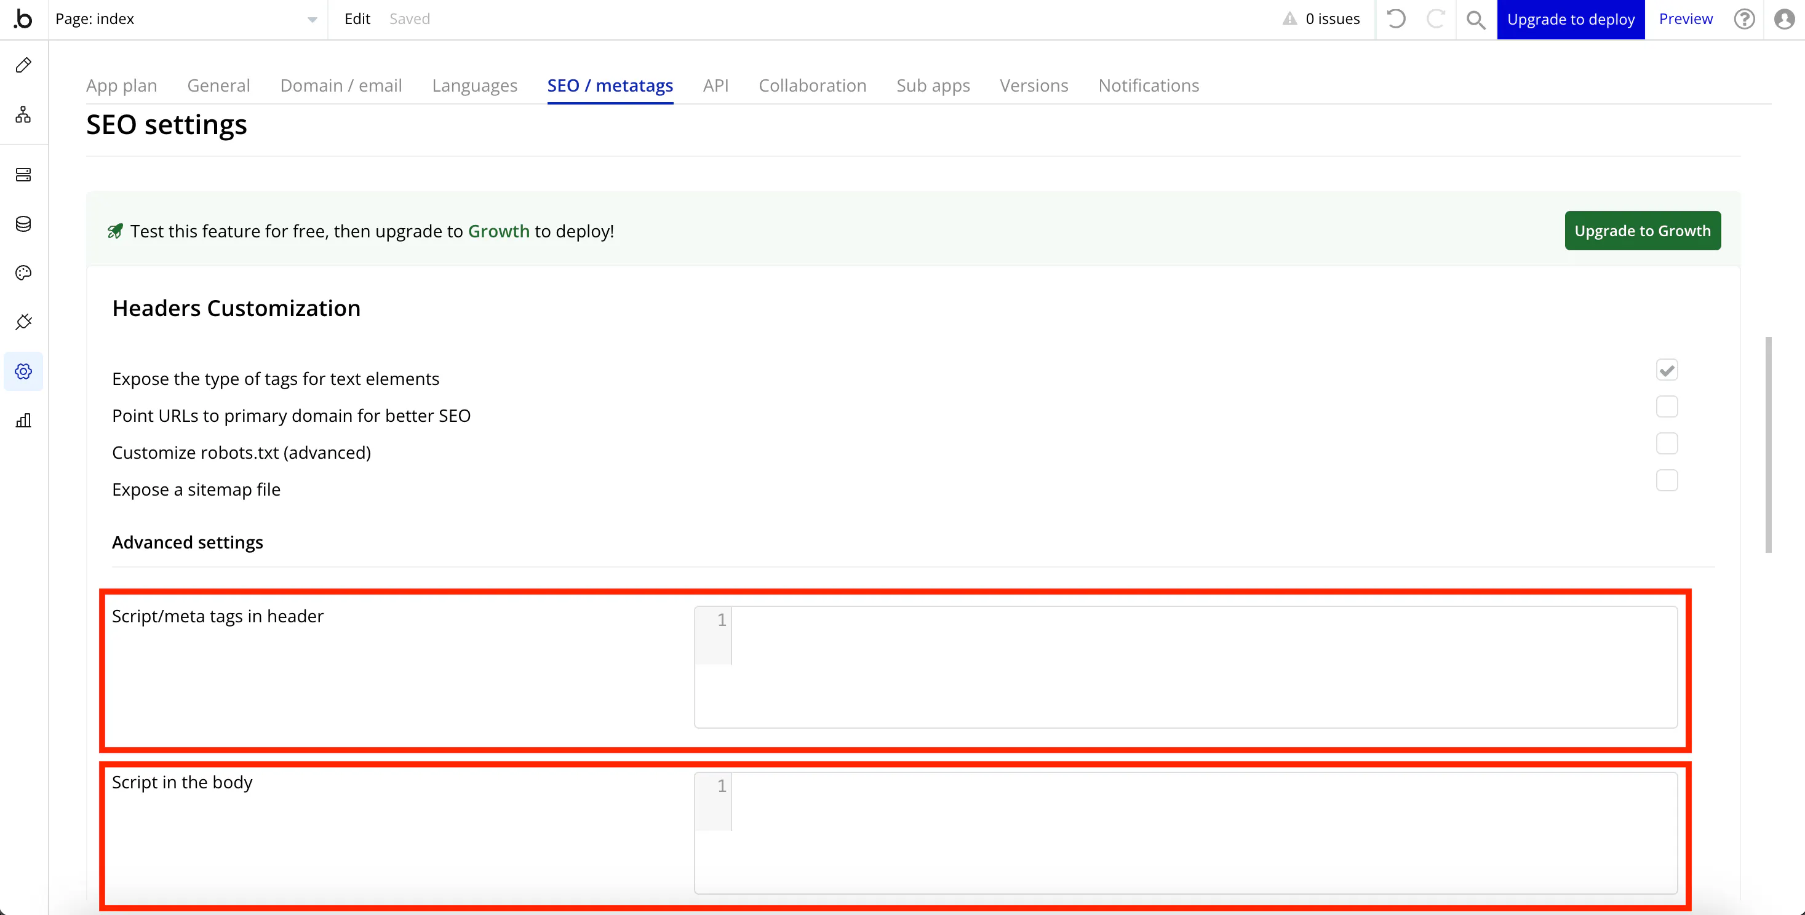Switch to the Versions tab

[x=1034, y=85]
